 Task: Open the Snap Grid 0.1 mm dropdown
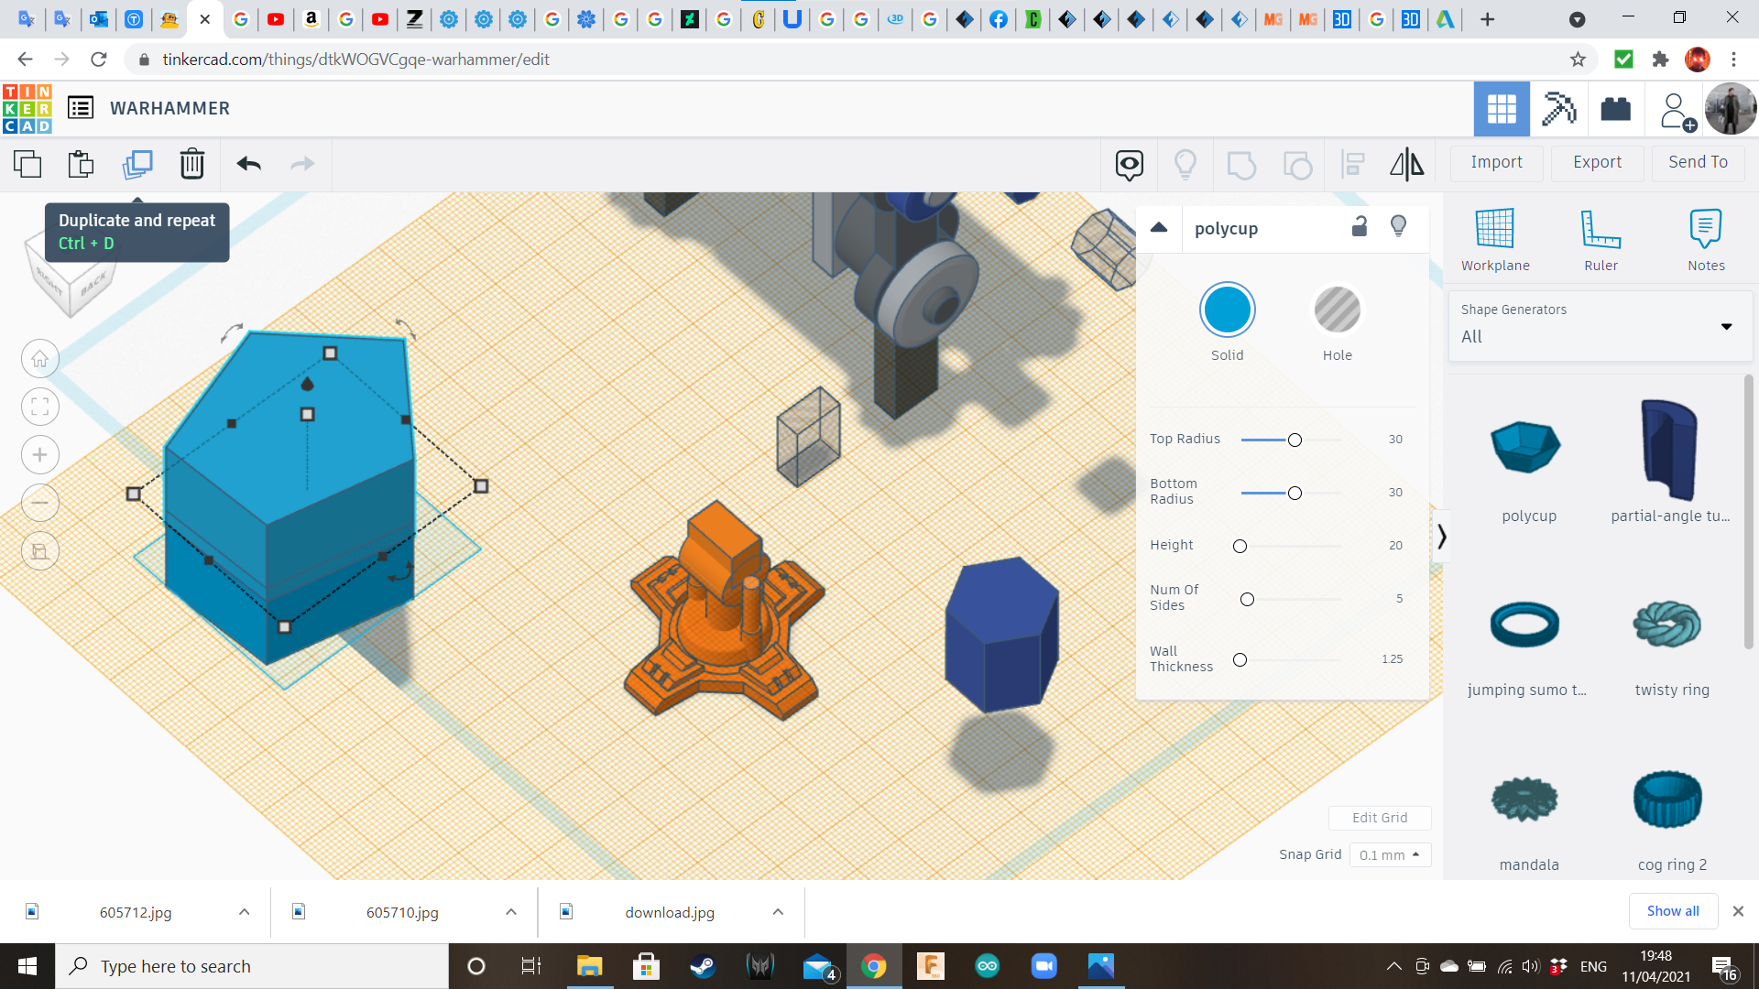coord(1390,854)
